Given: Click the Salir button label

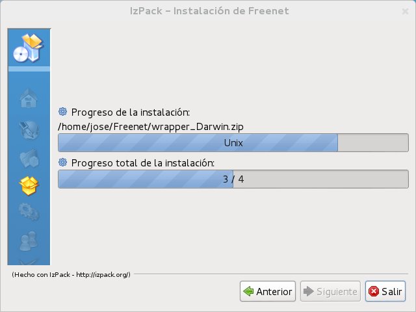Looking at the screenshot, I should 391,292.
